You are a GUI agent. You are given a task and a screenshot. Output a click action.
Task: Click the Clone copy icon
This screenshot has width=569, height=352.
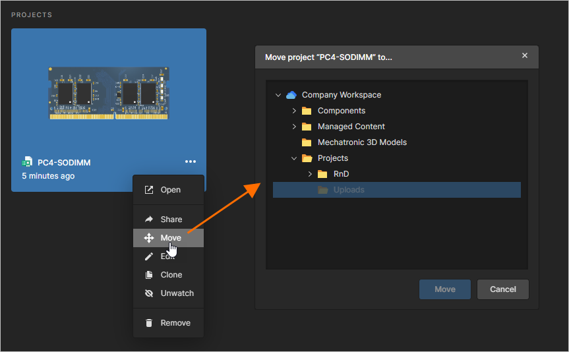tap(149, 275)
